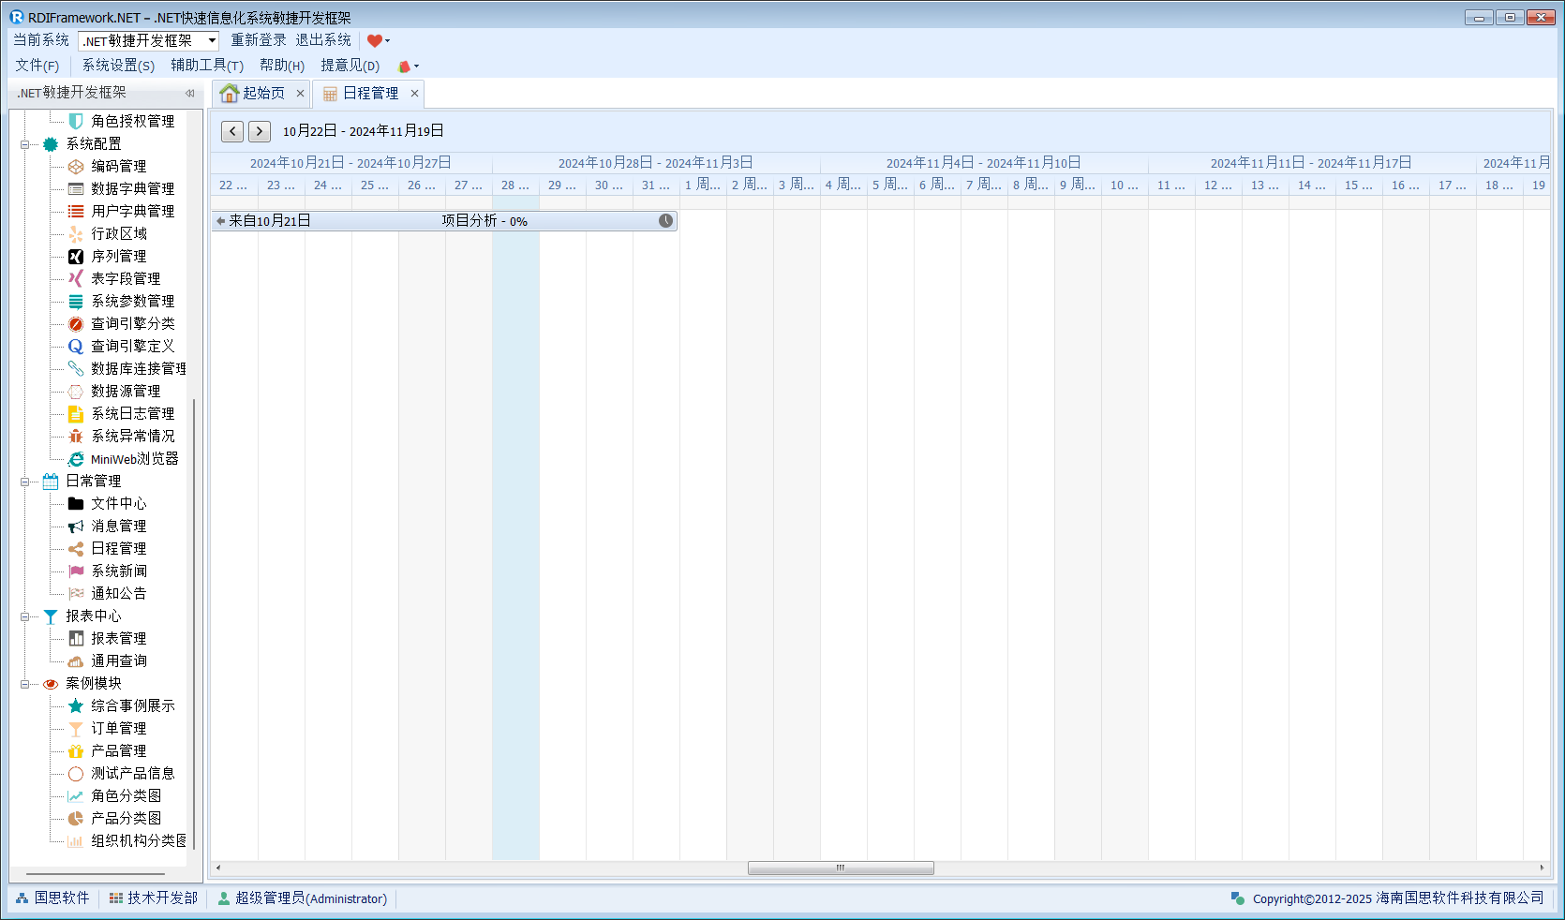Collapse the 案例模块 tree node

25,684
